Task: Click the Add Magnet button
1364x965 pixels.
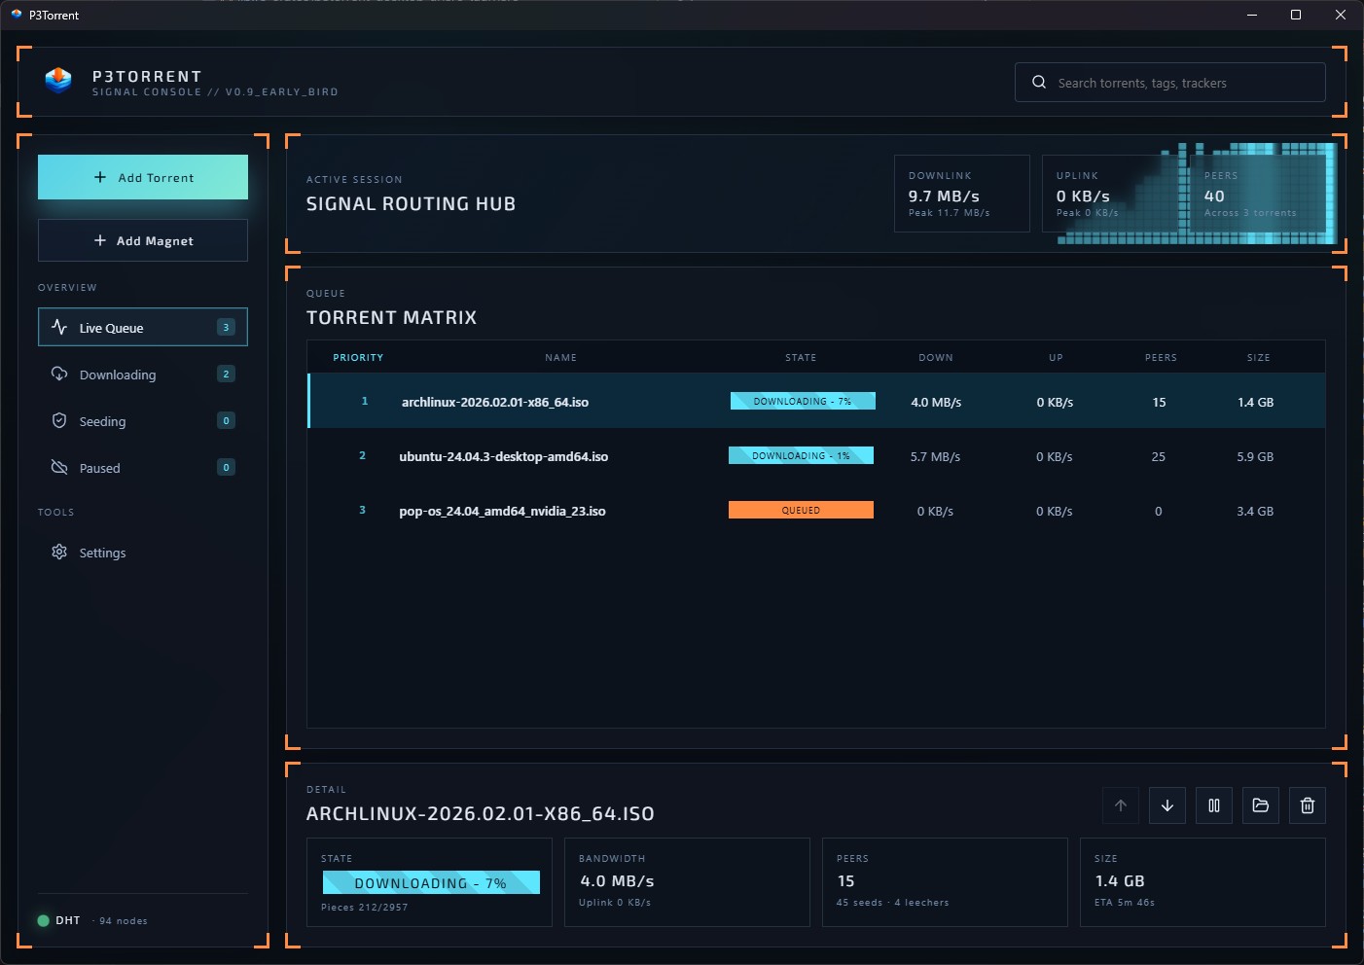Action: click(142, 240)
